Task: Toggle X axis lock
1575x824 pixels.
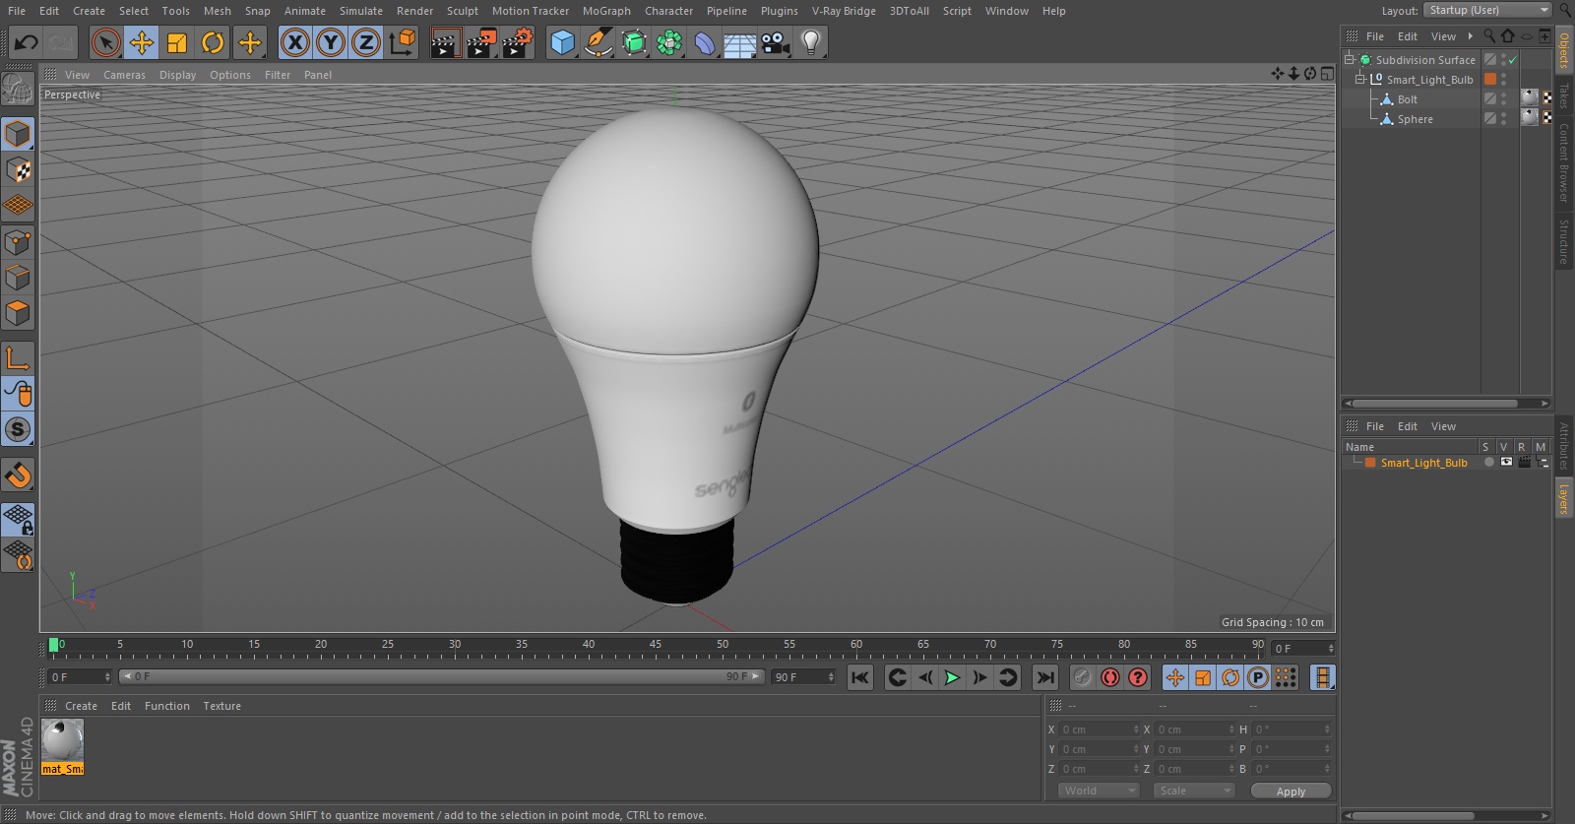Action: (294, 42)
